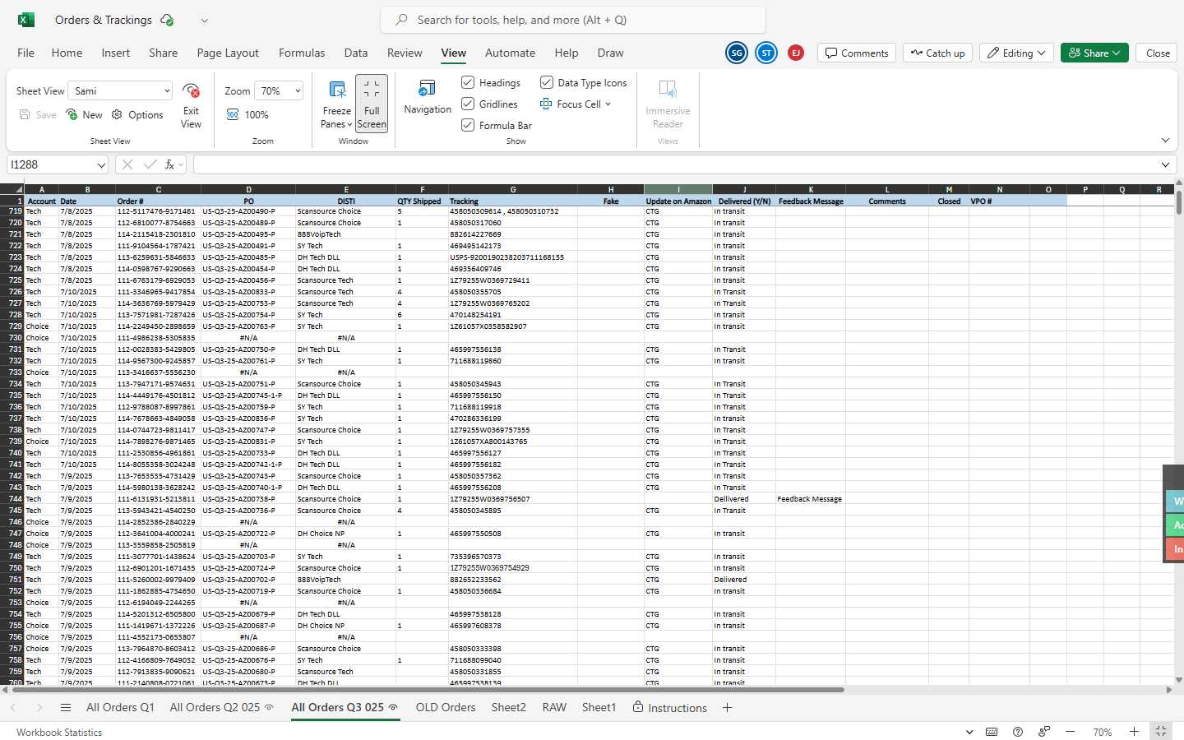Click the Search for tools box

point(573,20)
